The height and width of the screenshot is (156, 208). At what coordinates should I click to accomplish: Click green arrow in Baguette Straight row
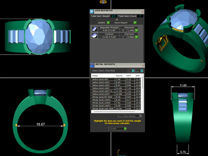pyautogui.click(x=136, y=30)
